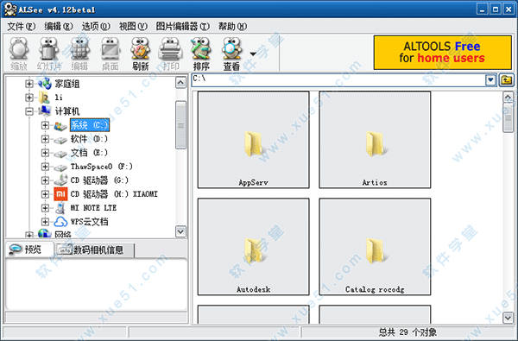Click the folder tree vertical scrollbar thumb
This screenshot has width=518, height=341.
pos(180,125)
